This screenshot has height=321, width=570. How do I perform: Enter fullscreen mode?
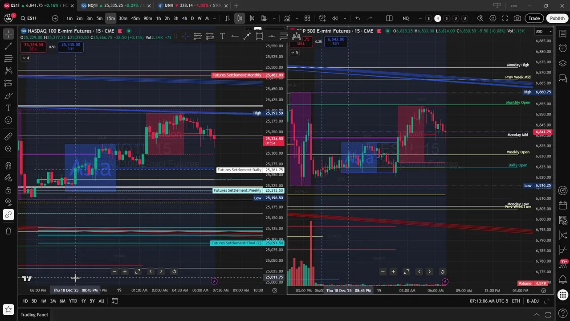(505, 18)
